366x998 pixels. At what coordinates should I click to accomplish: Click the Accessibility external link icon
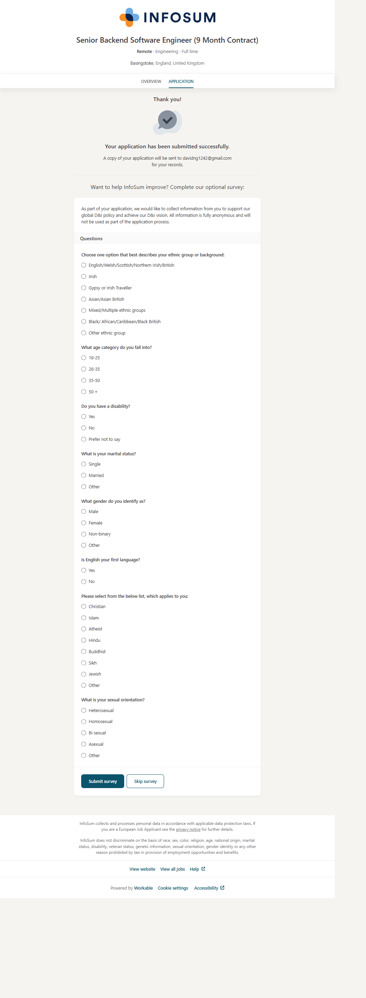222,888
